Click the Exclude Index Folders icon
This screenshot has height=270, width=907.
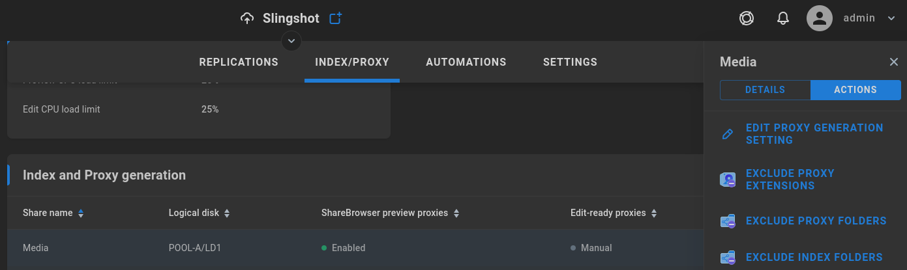tap(728, 258)
